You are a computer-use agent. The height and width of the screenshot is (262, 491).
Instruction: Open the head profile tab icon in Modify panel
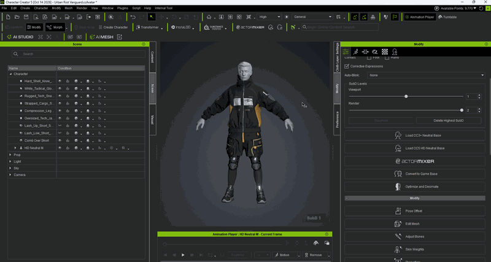click(395, 52)
